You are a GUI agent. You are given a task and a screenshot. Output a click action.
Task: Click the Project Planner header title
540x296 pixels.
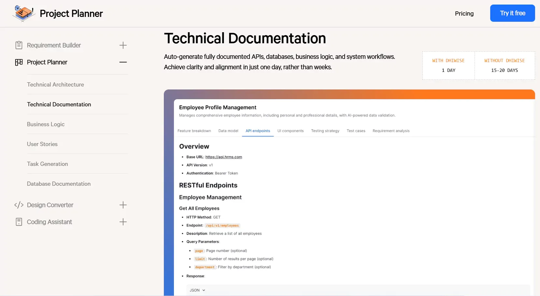(71, 13)
